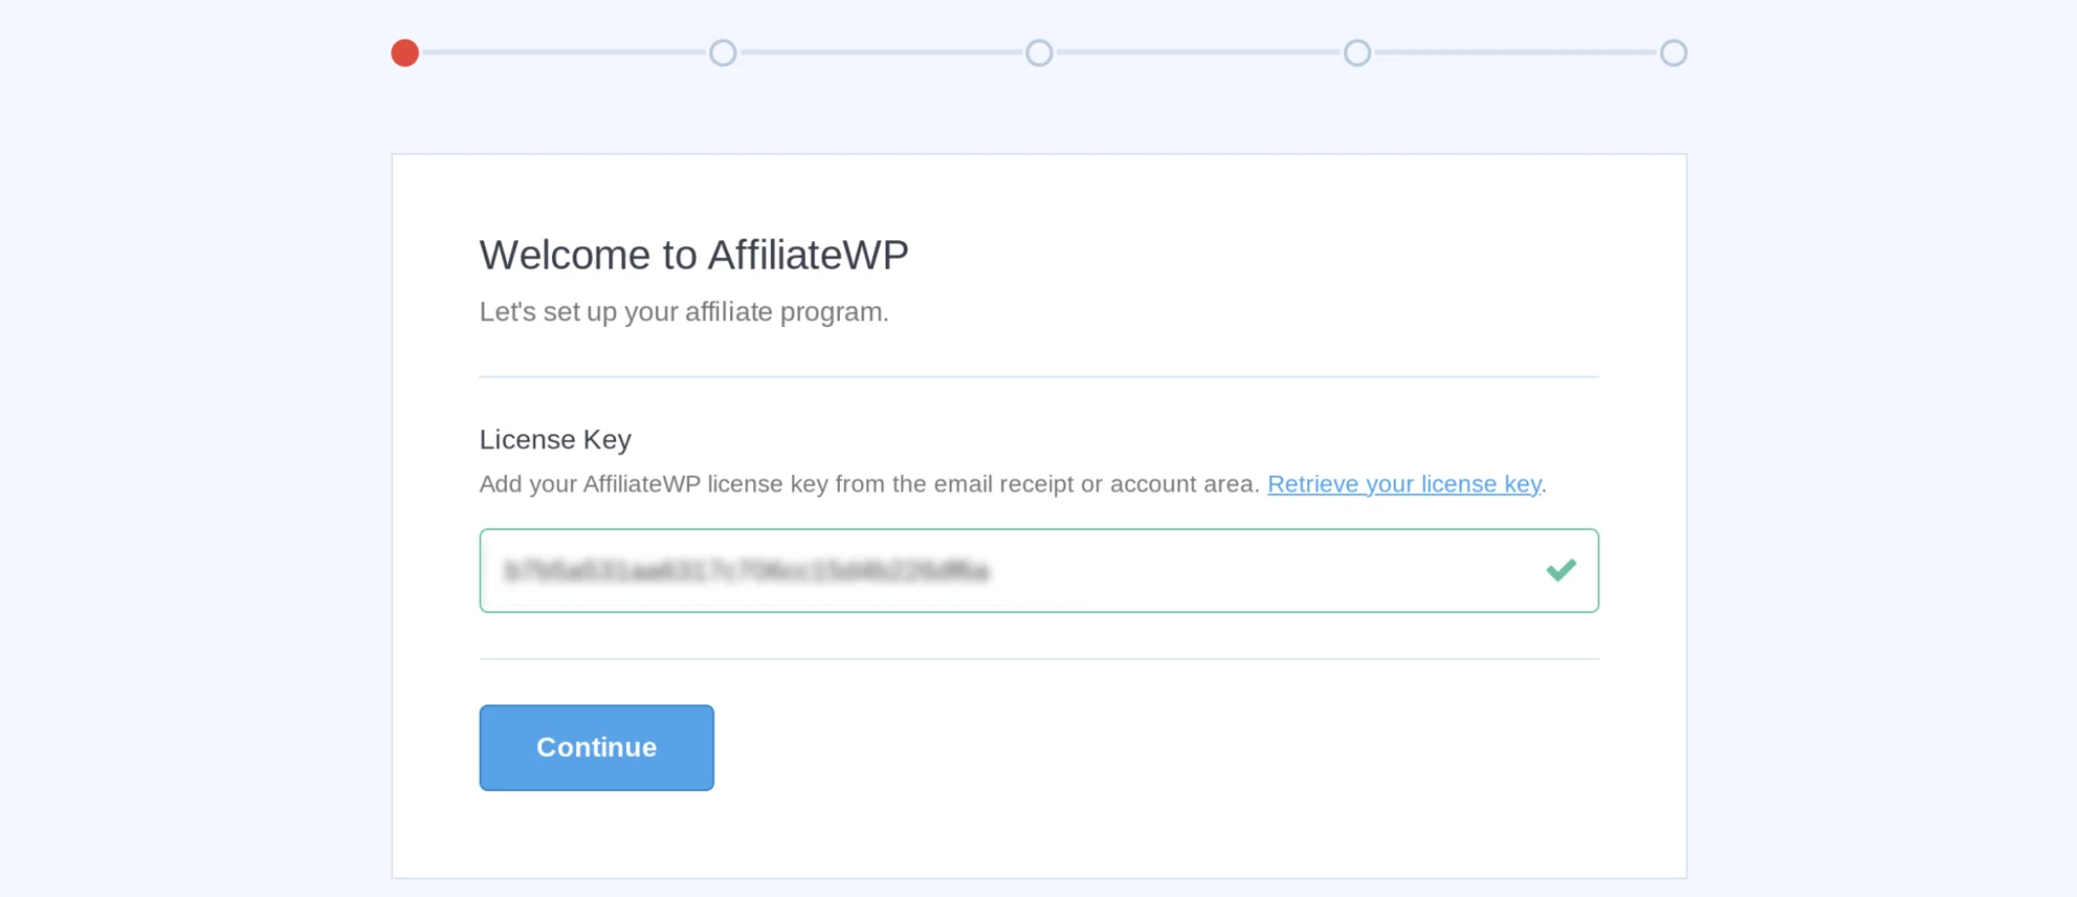Click the Welcome to AffiliateWP heading
This screenshot has height=897, width=2077.
(694, 255)
